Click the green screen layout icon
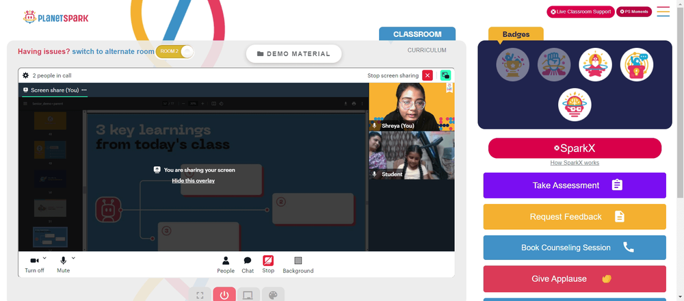Screen dimensions: 684x301 (445, 75)
